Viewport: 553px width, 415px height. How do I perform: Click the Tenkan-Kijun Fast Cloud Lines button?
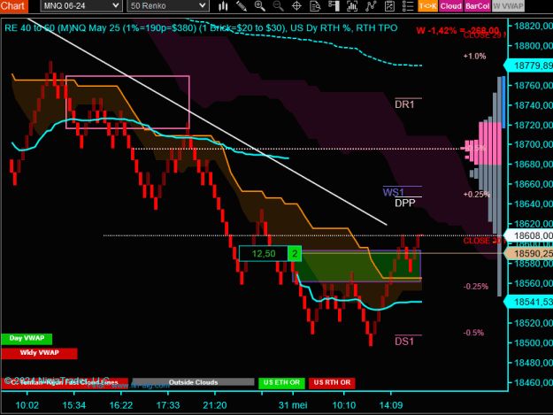tap(65, 383)
